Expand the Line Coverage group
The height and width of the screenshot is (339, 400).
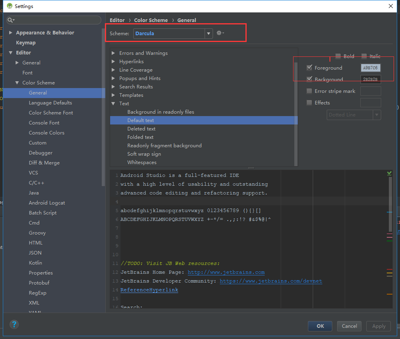click(x=113, y=70)
